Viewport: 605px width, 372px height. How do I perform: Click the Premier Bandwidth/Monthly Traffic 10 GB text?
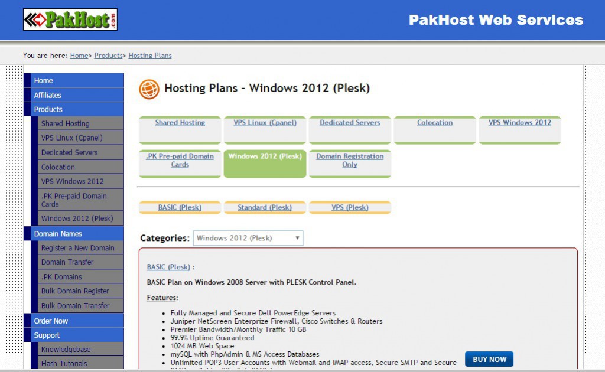click(238, 329)
